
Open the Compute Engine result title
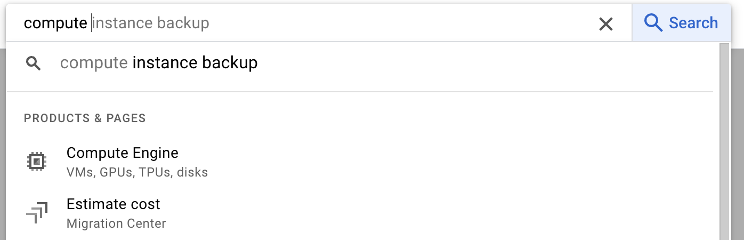point(122,153)
